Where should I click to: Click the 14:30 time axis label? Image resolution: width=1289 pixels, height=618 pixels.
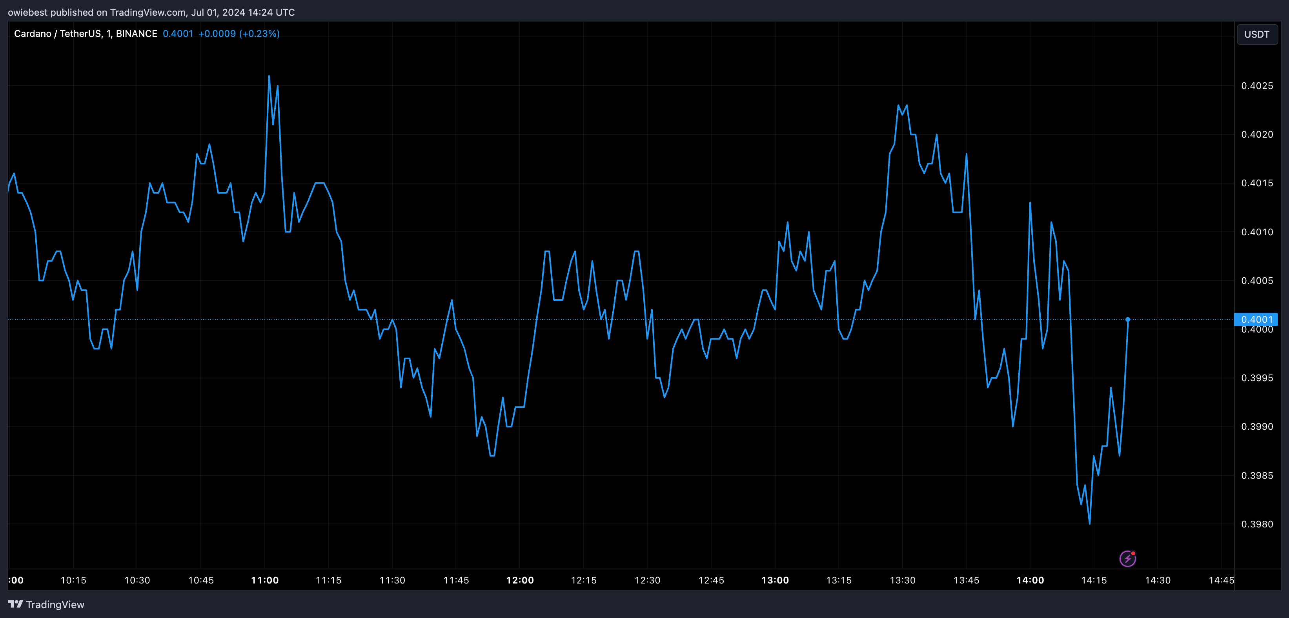(x=1158, y=580)
